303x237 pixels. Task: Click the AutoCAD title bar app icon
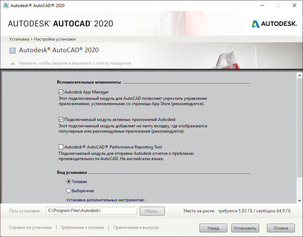(x=6, y=5)
